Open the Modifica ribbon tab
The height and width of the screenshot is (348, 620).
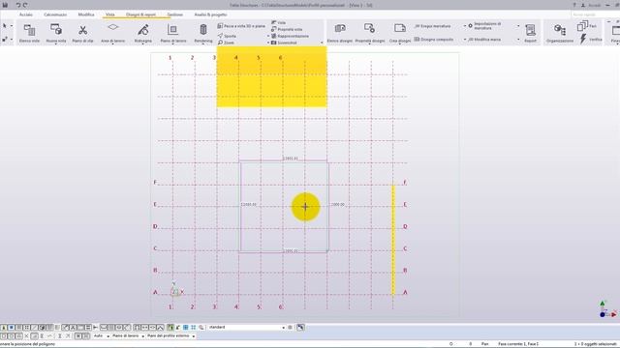[x=86, y=14]
